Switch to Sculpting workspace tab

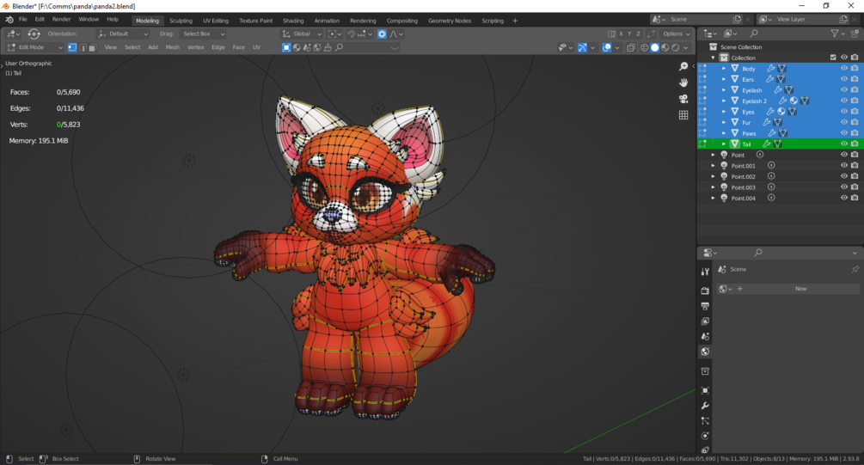[181, 21]
